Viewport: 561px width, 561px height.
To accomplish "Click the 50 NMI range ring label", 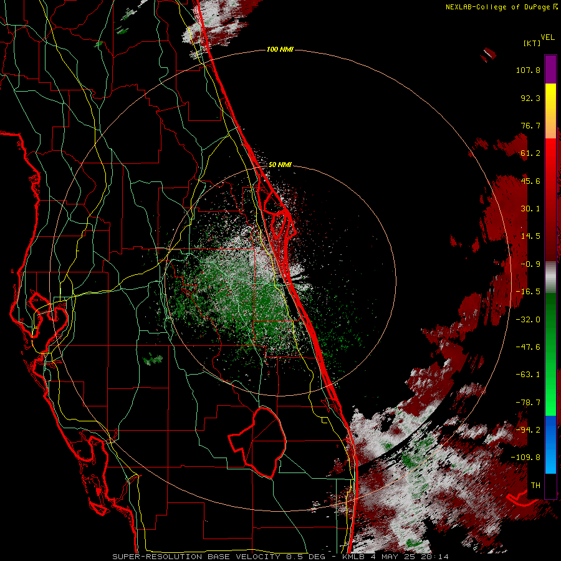I will click(x=280, y=165).
